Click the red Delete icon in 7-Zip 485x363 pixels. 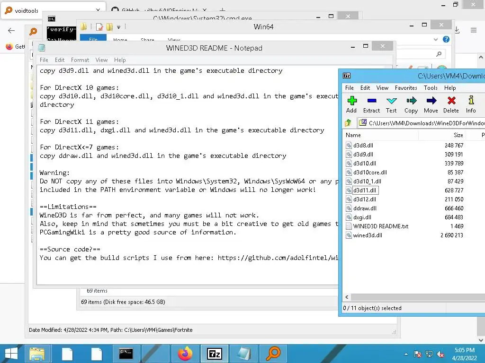point(451,104)
